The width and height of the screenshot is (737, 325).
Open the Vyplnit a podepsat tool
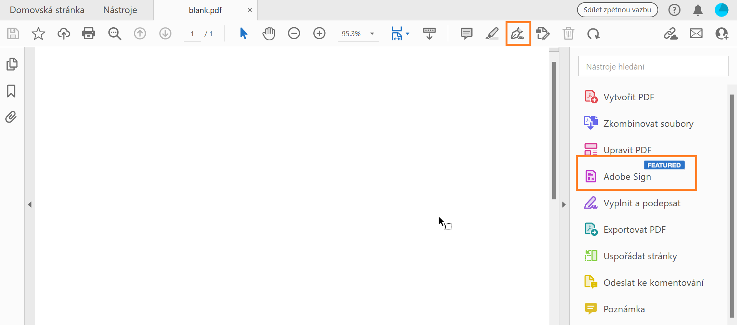click(632, 203)
